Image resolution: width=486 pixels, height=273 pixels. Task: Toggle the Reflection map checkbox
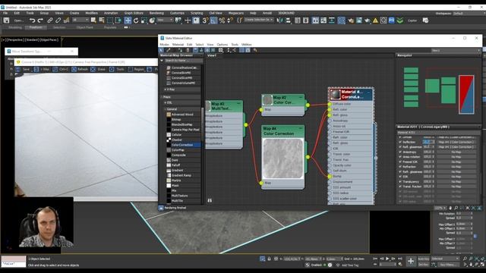click(x=400, y=142)
